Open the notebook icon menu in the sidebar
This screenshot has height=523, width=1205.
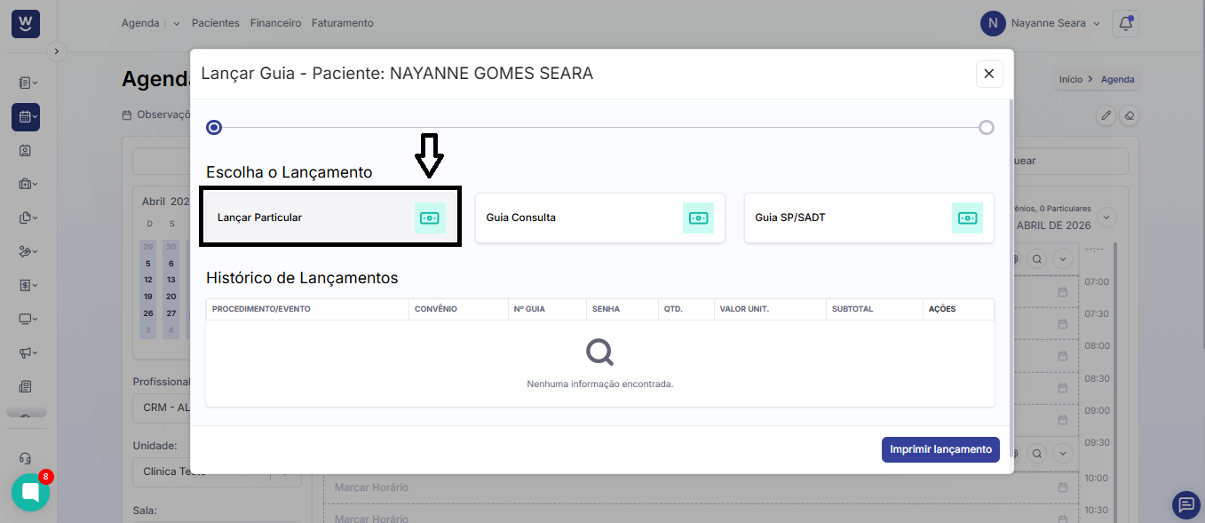(28, 83)
